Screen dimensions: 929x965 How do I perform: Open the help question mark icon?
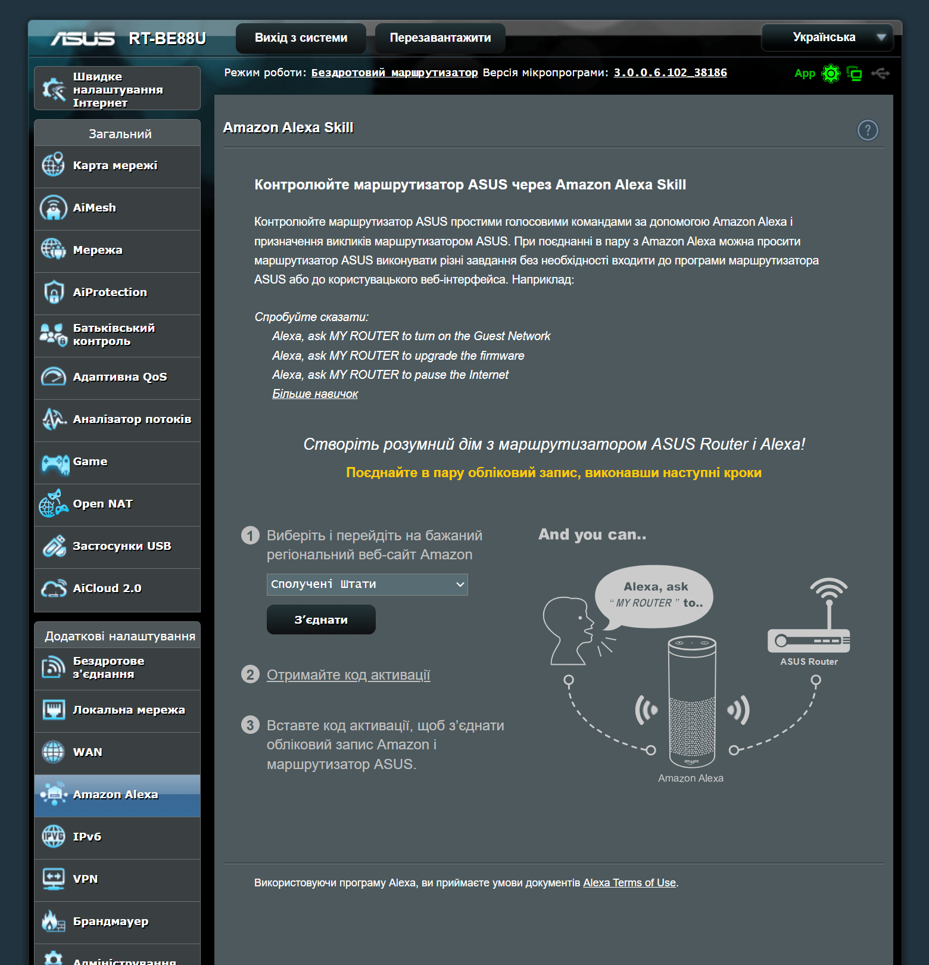click(868, 130)
